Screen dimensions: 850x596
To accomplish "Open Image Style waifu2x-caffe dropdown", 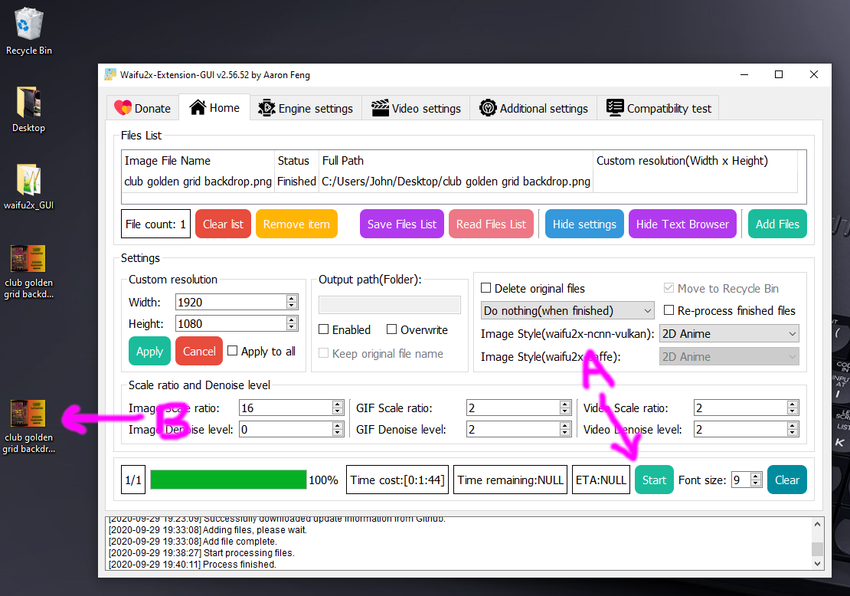I will pyautogui.click(x=729, y=357).
